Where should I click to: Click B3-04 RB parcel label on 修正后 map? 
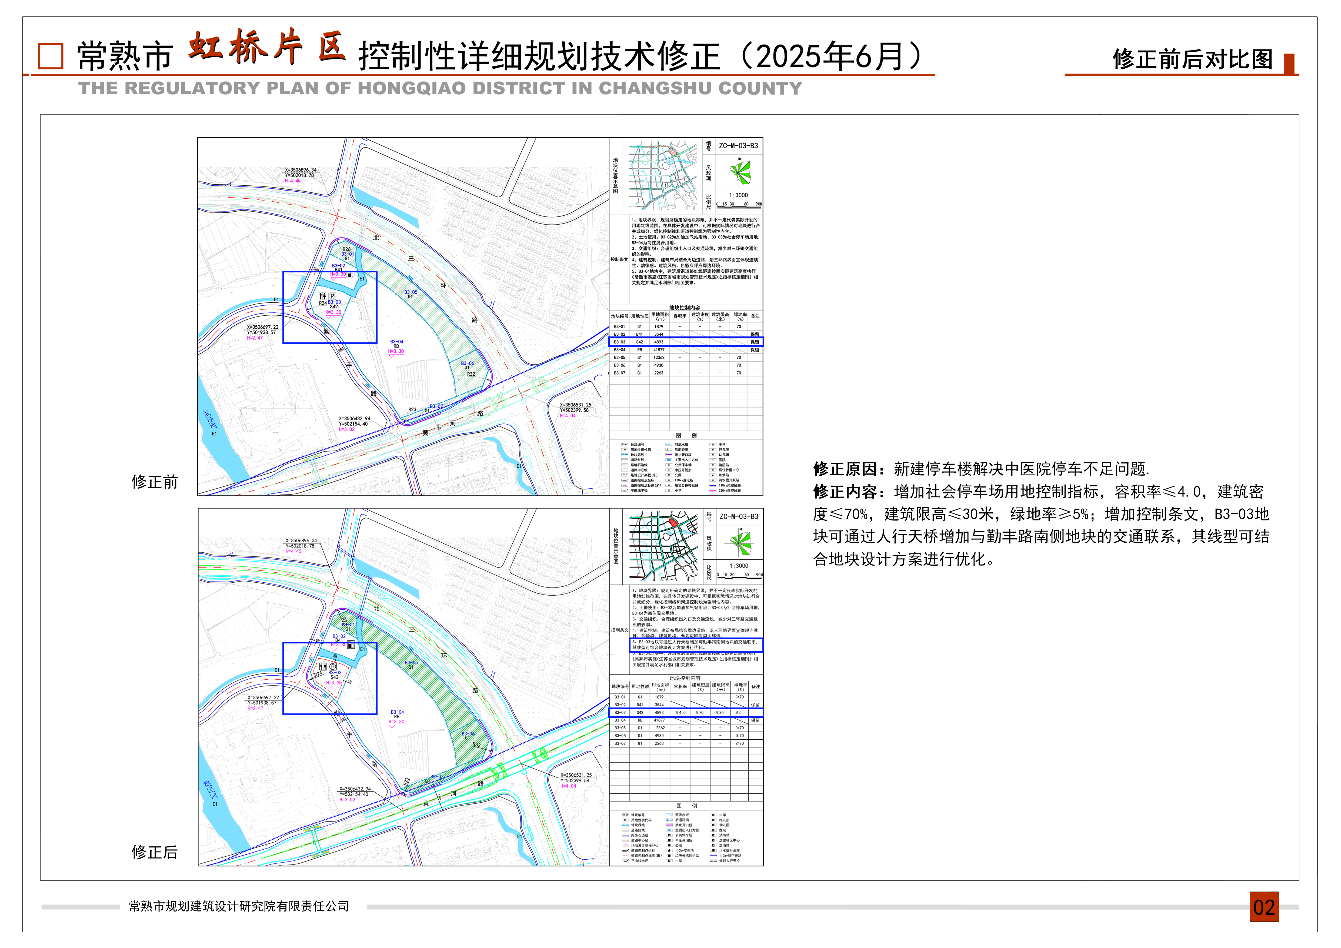coord(397,714)
